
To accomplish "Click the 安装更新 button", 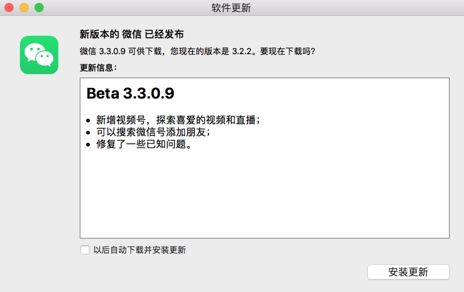I will (408, 272).
